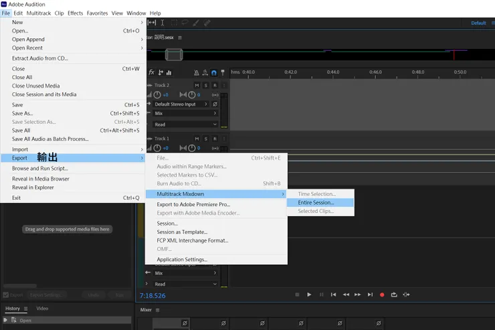Adjust Track 2 volume knob
The height and width of the screenshot is (330, 495).
click(157, 95)
